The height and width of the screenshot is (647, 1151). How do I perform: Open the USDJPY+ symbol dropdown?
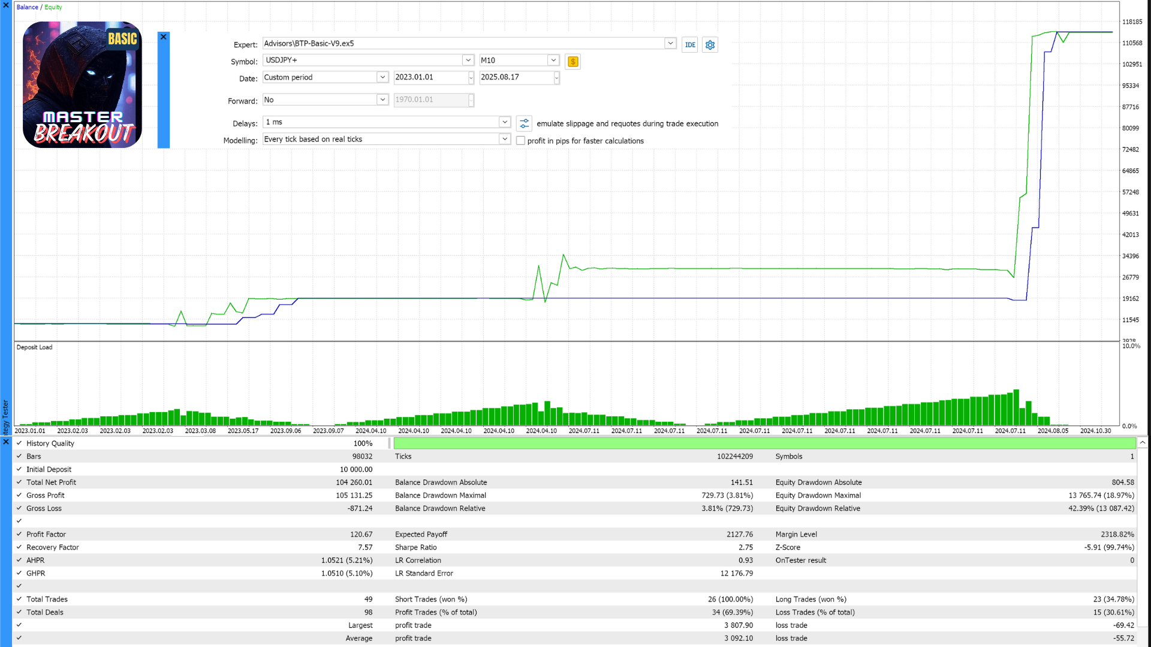[x=468, y=61]
